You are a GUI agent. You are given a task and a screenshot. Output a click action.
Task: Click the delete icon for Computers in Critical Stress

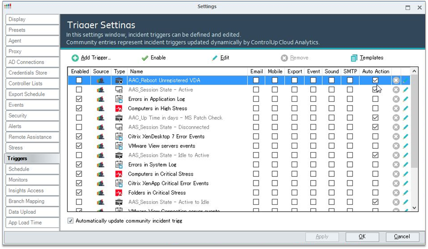point(396,174)
